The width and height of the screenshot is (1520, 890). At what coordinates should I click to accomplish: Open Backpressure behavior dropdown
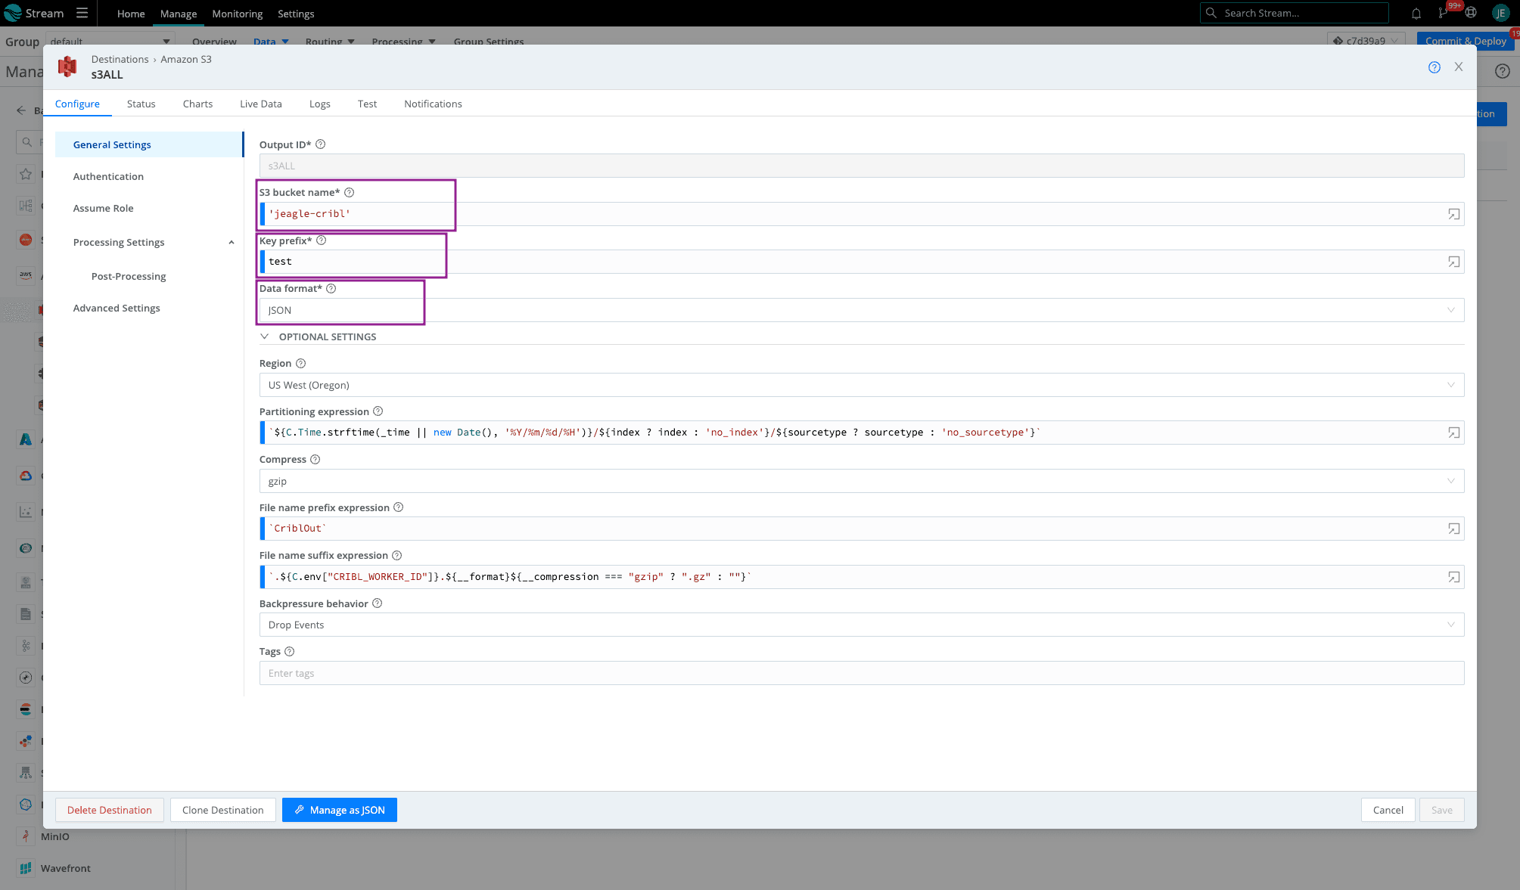click(861, 625)
